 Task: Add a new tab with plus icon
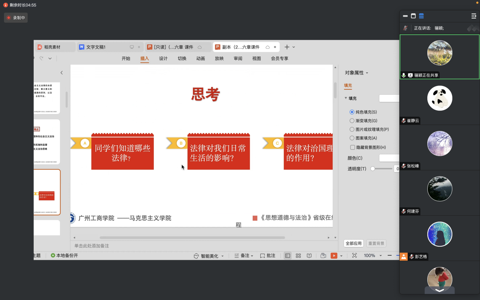click(x=287, y=47)
